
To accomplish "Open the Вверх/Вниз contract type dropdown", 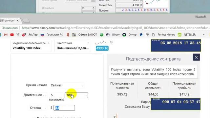I will [73, 46].
